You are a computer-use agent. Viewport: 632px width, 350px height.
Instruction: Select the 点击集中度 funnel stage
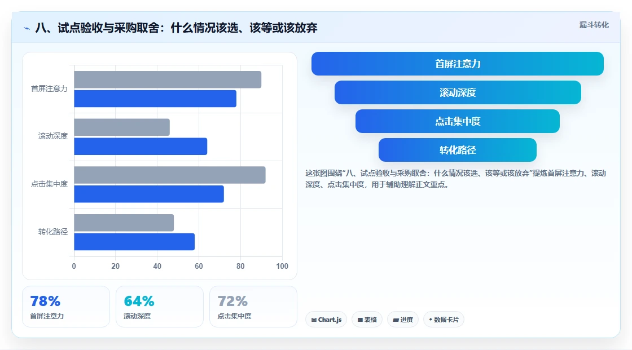click(458, 121)
